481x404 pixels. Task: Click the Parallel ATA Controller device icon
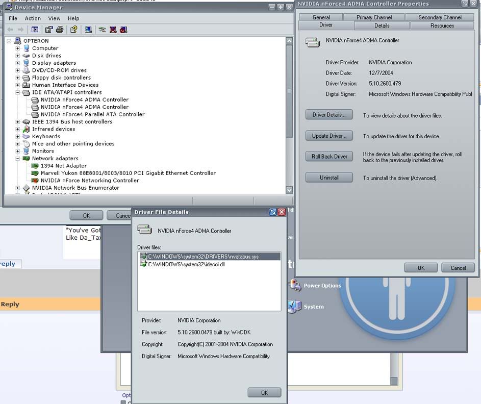pos(35,114)
